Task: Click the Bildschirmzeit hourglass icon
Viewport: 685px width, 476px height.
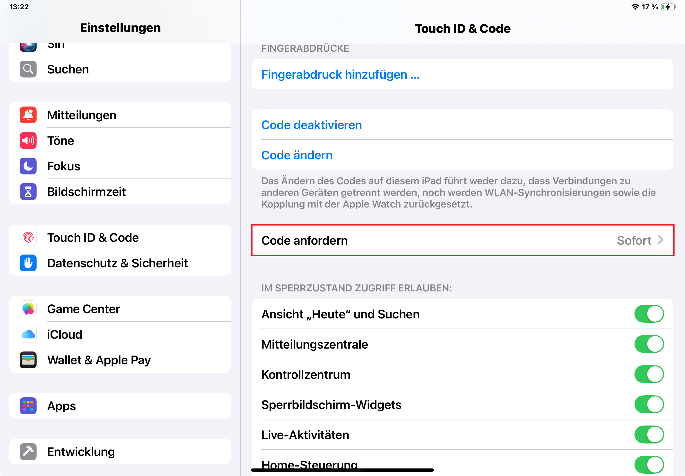Action: click(x=28, y=192)
